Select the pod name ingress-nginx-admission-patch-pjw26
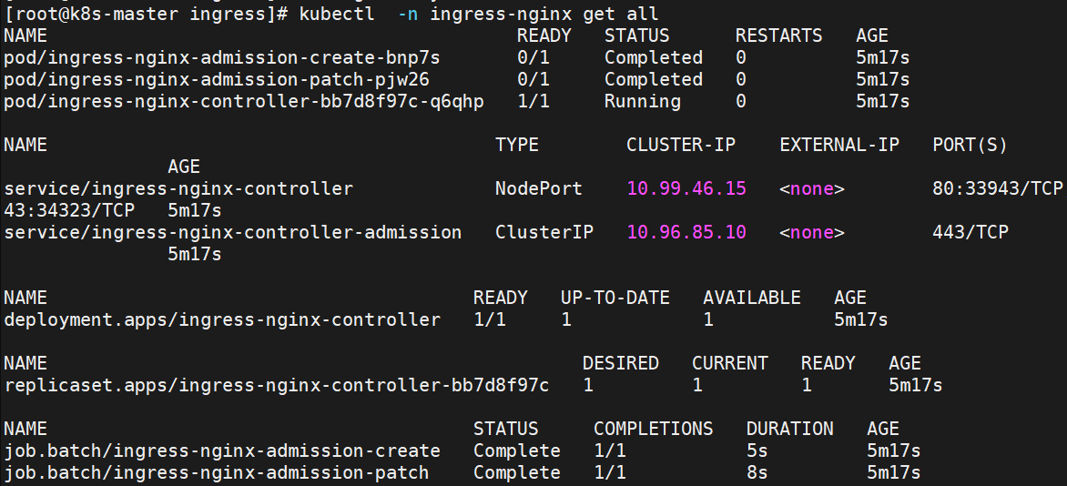 coord(217,80)
